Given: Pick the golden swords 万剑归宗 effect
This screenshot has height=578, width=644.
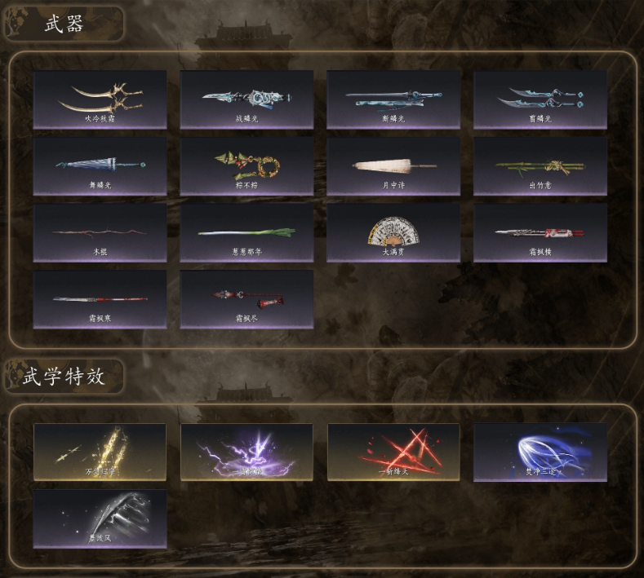Looking at the screenshot, I should 100,452.
